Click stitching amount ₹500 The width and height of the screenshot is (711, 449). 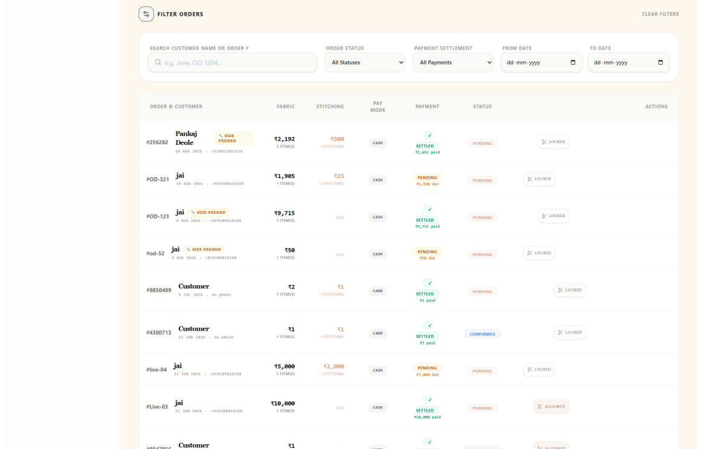[x=337, y=139]
